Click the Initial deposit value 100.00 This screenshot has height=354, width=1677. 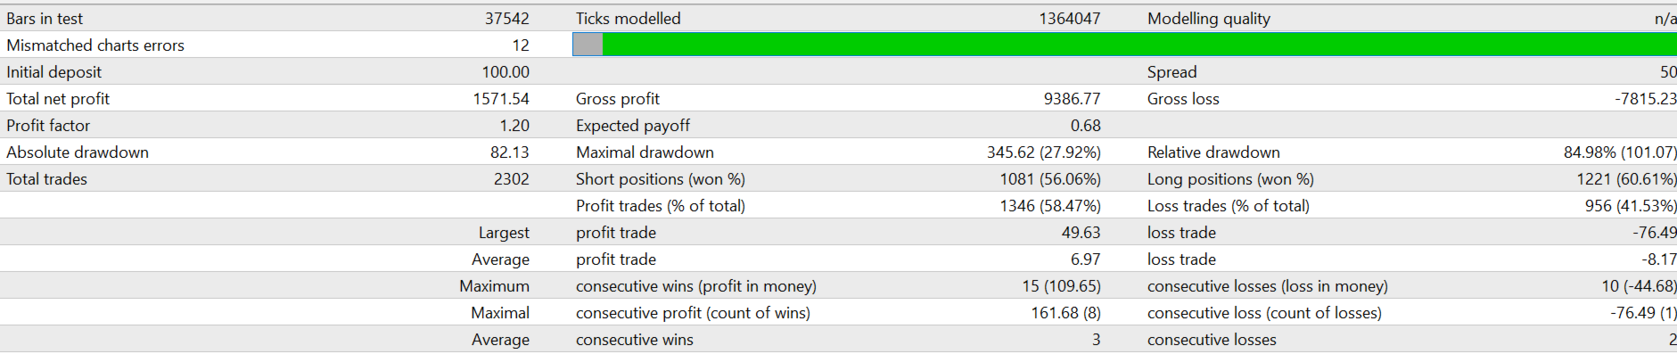(x=506, y=72)
